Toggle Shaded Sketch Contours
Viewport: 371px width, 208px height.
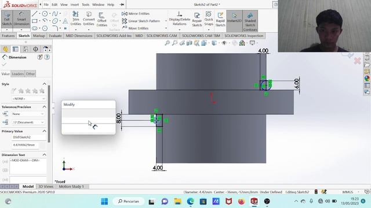click(250, 21)
